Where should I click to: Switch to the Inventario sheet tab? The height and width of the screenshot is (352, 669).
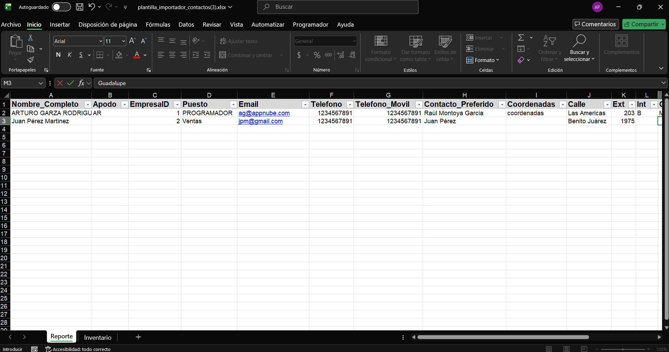[98, 337]
